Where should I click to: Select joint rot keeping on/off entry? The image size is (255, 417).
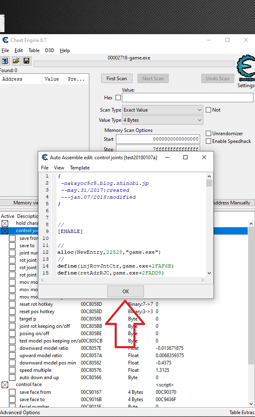(45, 326)
